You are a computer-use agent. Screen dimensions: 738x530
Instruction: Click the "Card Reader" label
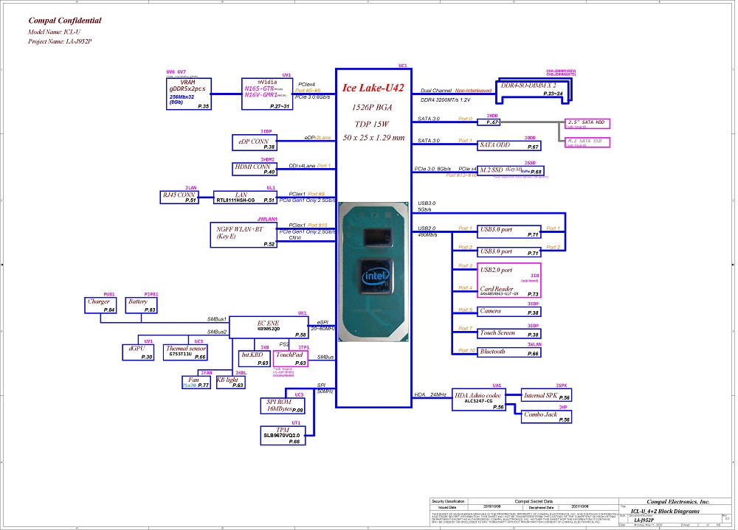497,289
